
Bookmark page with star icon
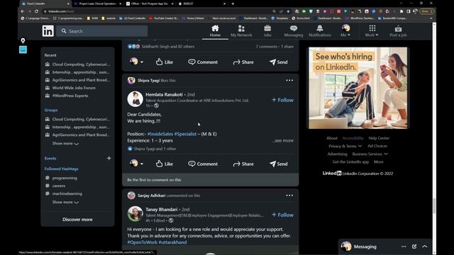coord(288,11)
